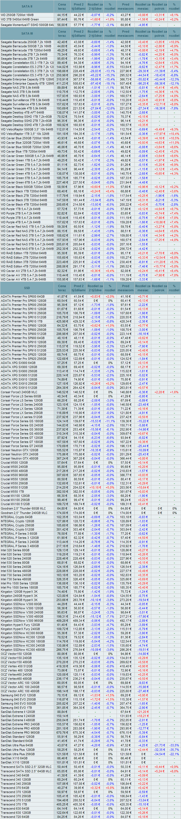Viewport: 181px width, 819px height.
Task: Click Seagate Barracuda 250GB 7,2k 16MB name
Action: (26, 42)
